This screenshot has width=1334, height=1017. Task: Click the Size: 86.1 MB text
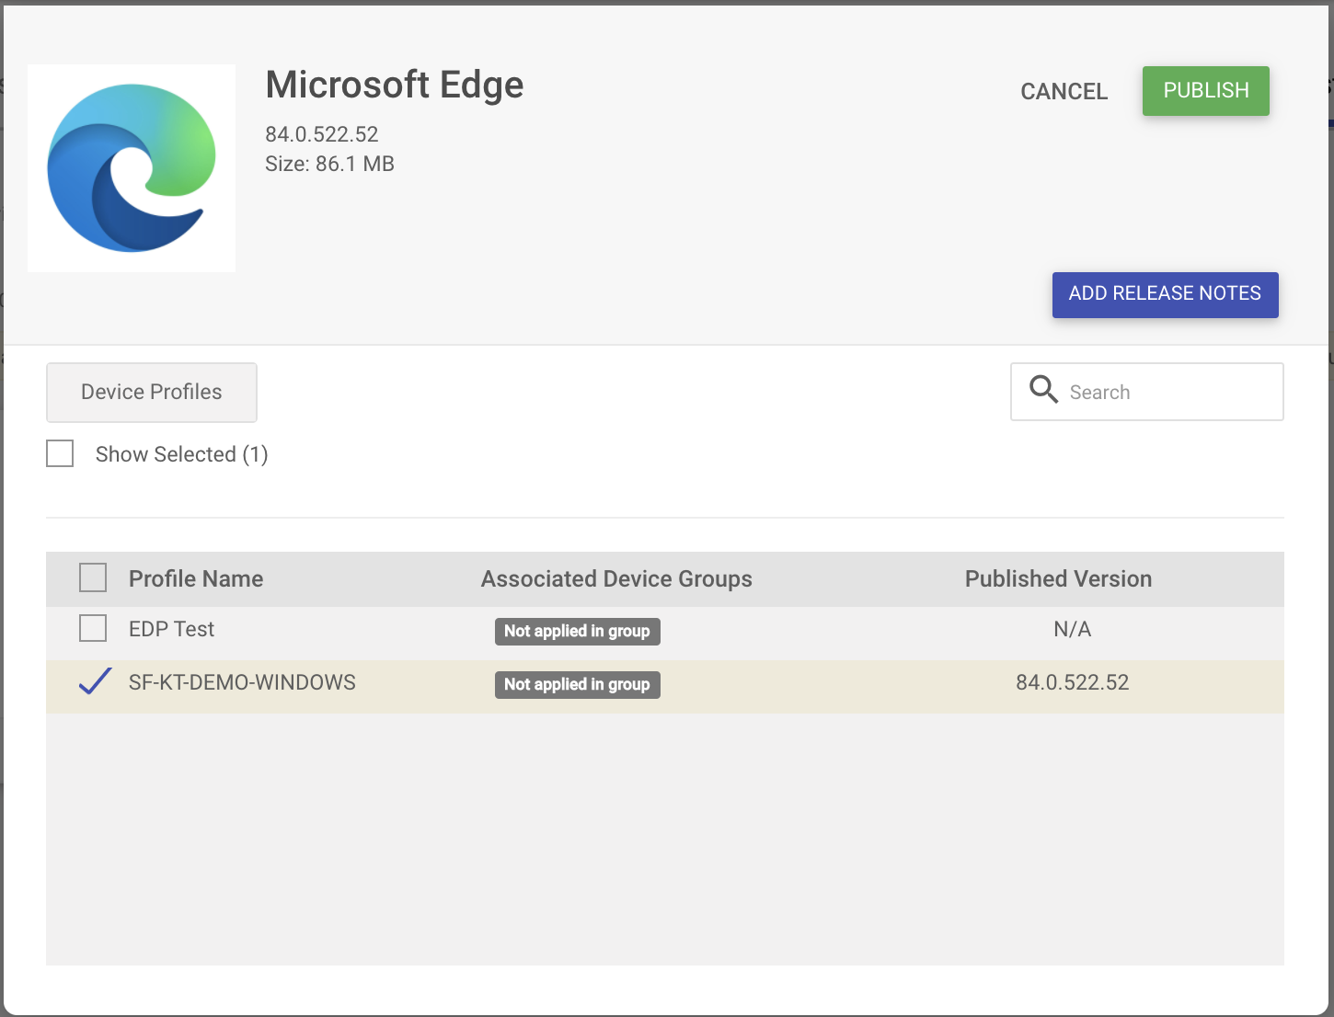point(329,164)
